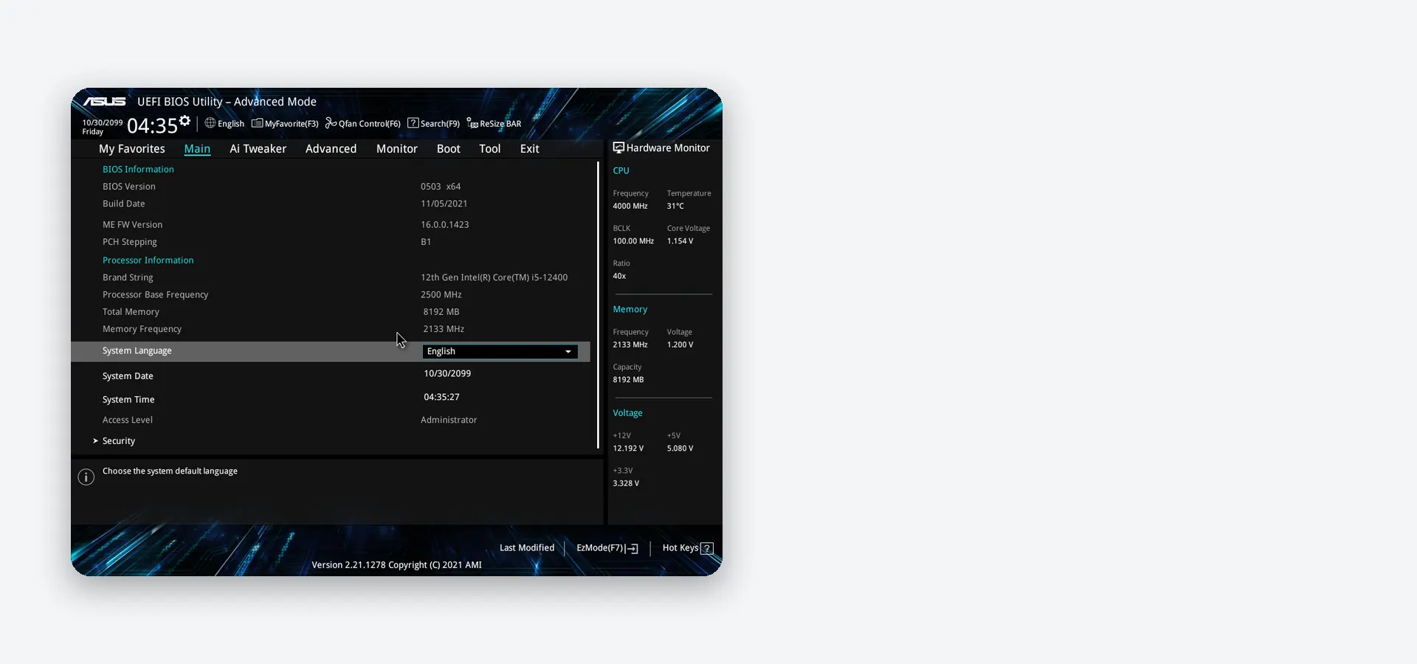Open Qfan Control(F6) fan icon
Image resolution: width=1417 pixels, height=664 pixels.
[x=331, y=123]
